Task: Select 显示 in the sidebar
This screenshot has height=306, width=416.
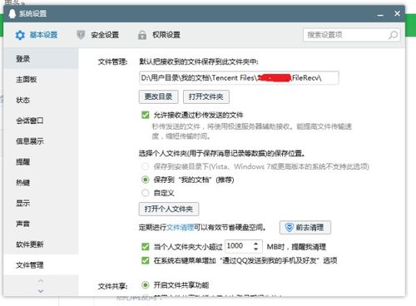Action: point(41,203)
